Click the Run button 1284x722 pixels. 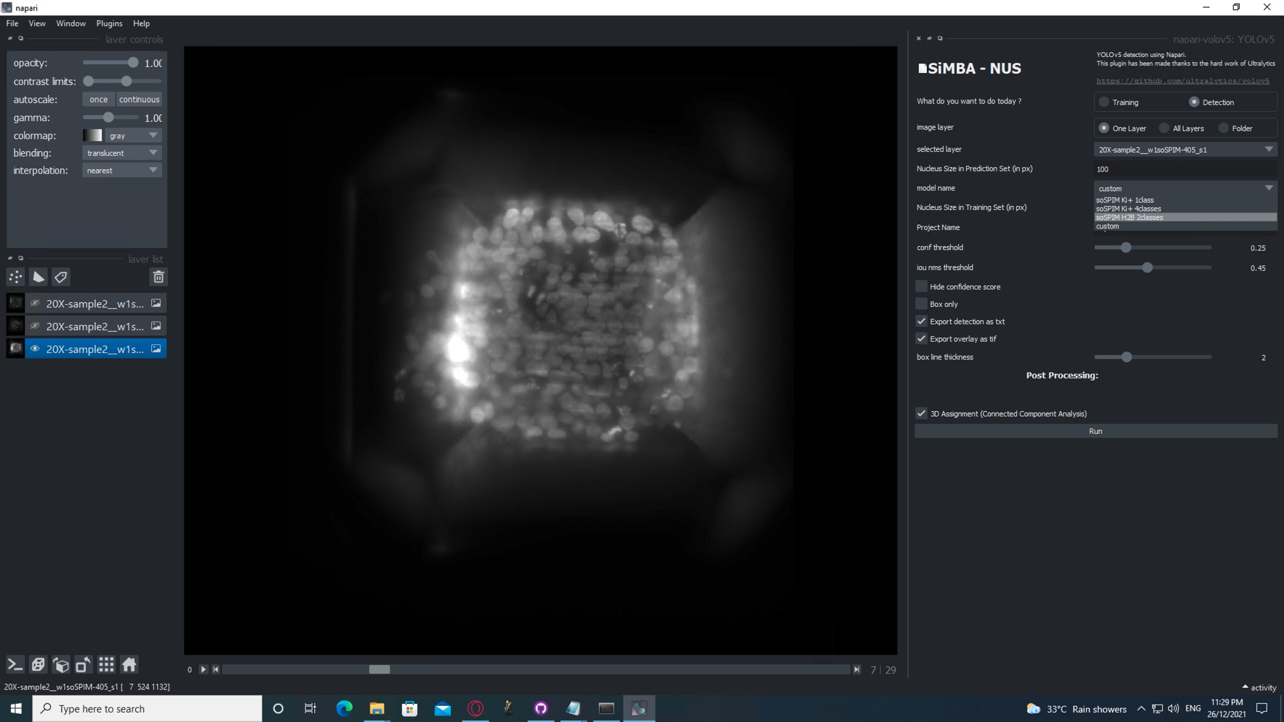click(1095, 431)
